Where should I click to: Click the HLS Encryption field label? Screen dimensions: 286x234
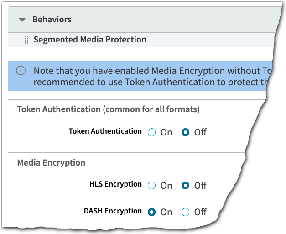115,184
